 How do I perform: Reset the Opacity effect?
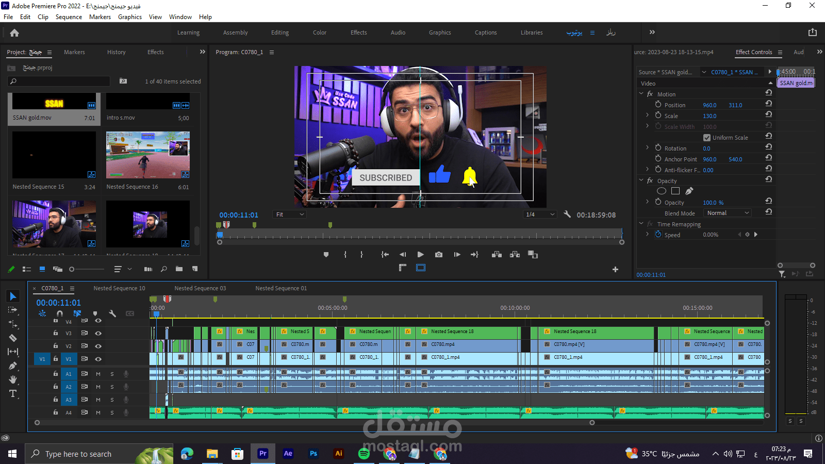(768, 179)
